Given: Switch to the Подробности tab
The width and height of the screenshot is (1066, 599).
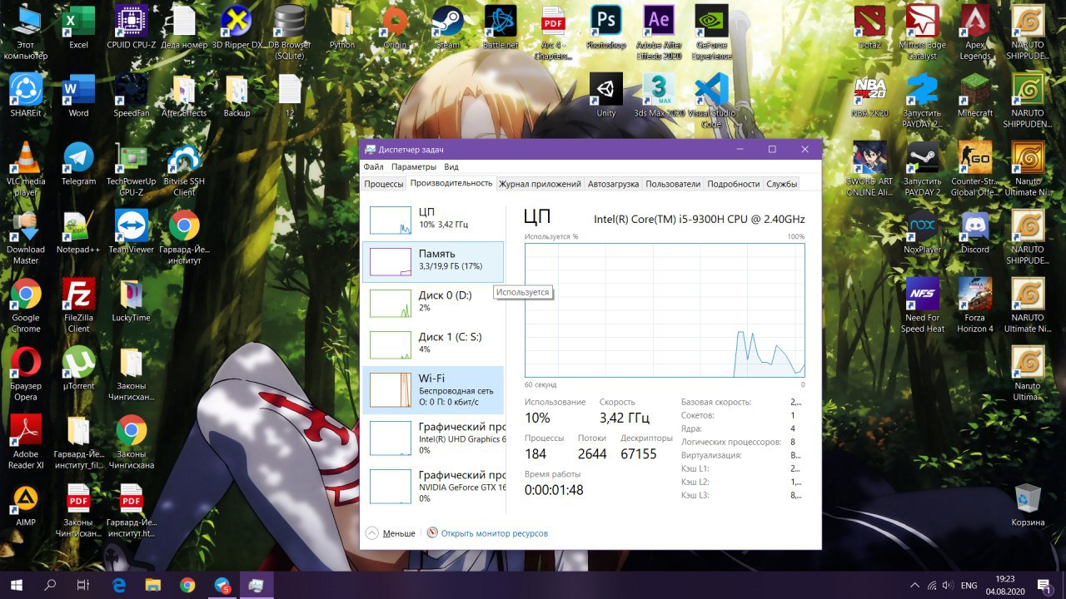Looking at the screenshot, I should pyautogui.click(x=734, y=184).
